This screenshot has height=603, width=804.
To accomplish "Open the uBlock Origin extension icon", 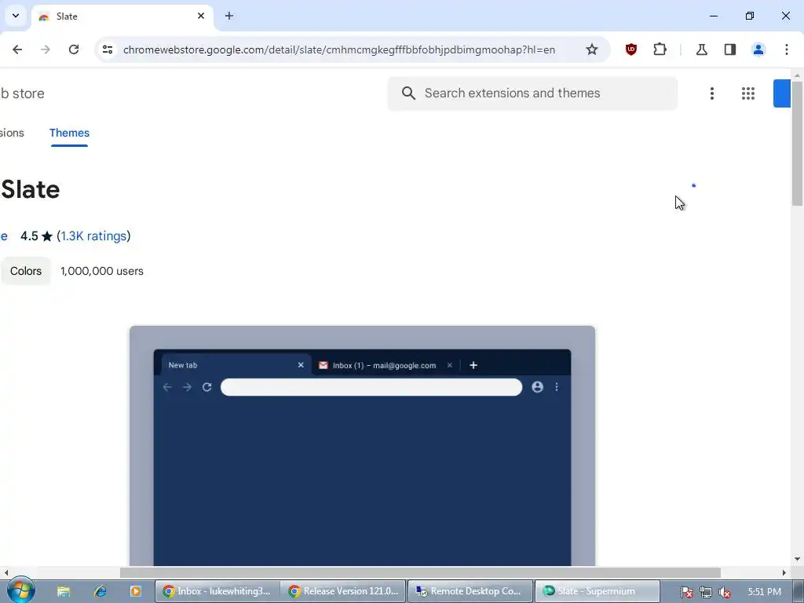I will 631,49.
